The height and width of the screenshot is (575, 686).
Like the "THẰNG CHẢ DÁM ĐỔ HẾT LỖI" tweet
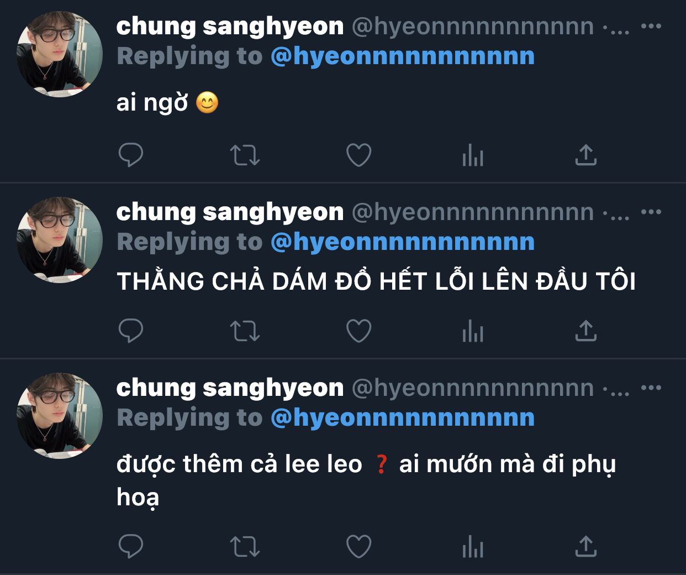[358, 331]
